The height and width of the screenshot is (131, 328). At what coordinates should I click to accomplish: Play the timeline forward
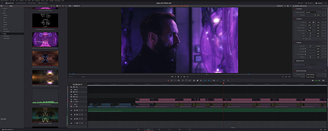(181, 77)
